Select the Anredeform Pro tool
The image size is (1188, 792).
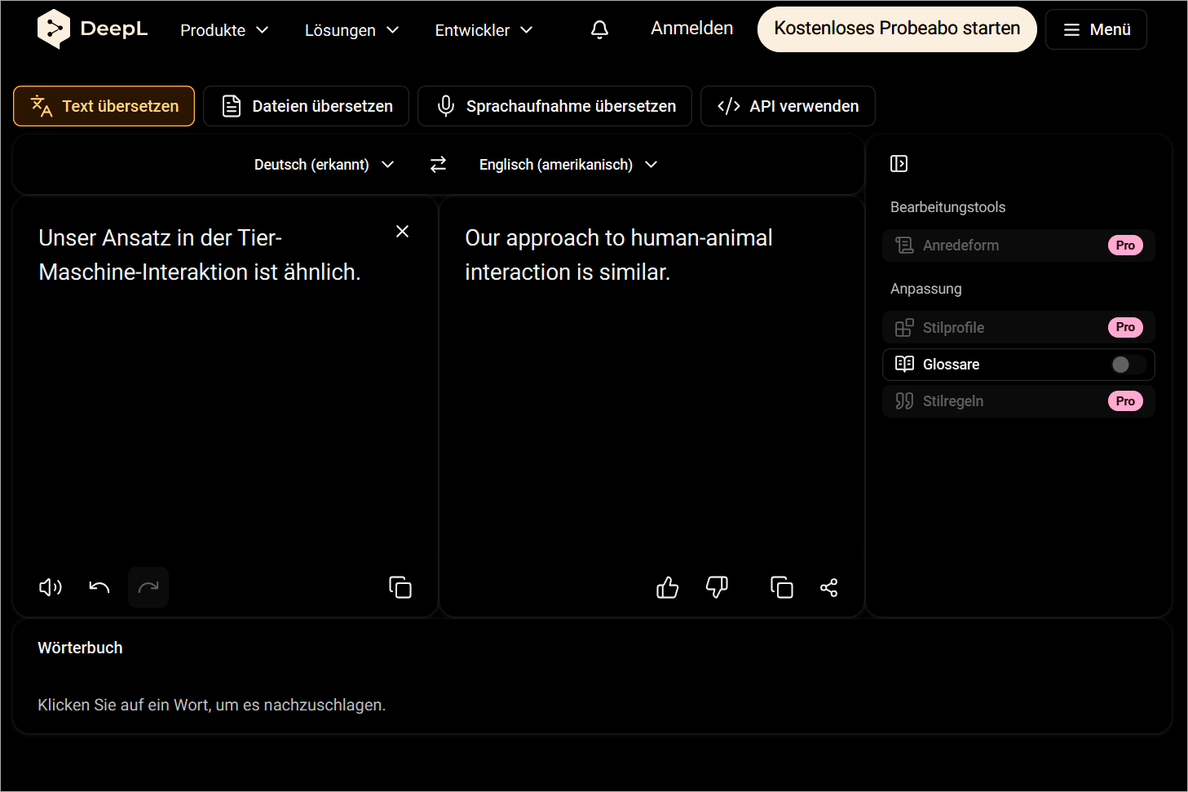click(1018, 246)
